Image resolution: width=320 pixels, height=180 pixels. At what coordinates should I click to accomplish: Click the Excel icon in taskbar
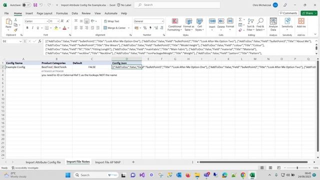(x=252, y=175)
